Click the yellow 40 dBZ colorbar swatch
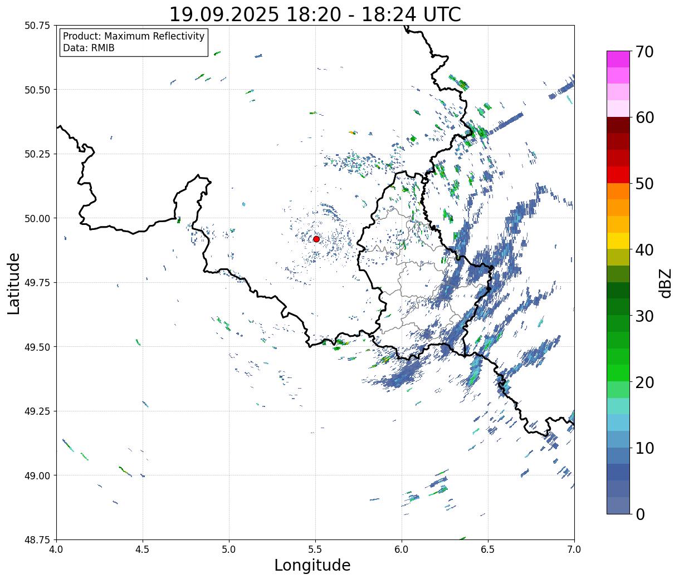The width and height of the screenshot is (679, 579). (x=618, y=241)
